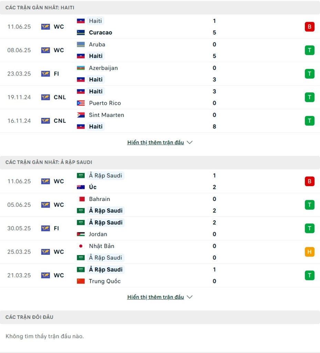Image resolution: width=320 pixels, height=353 pixels.
Task: Click the Bahrain flag icon
Action: tap(81, 199)
